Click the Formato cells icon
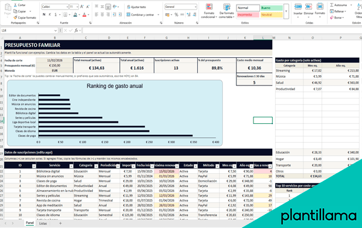362x228 pixels. point(320,7)
